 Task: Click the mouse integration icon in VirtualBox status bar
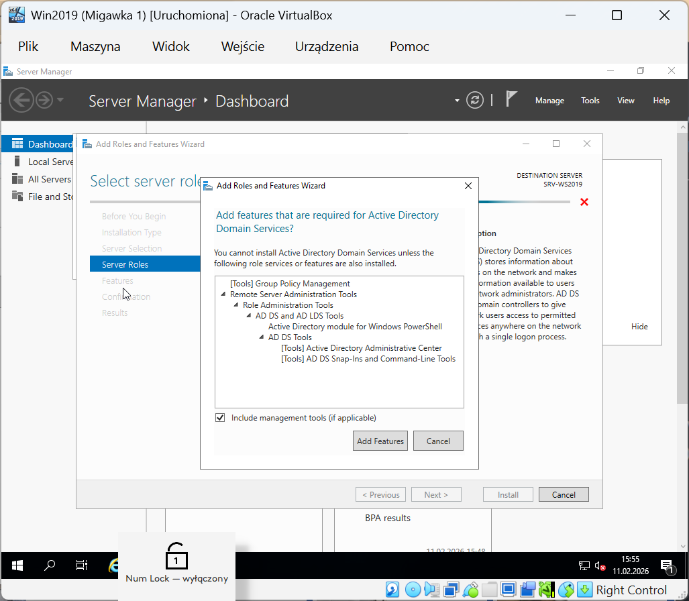pos(566,590)
